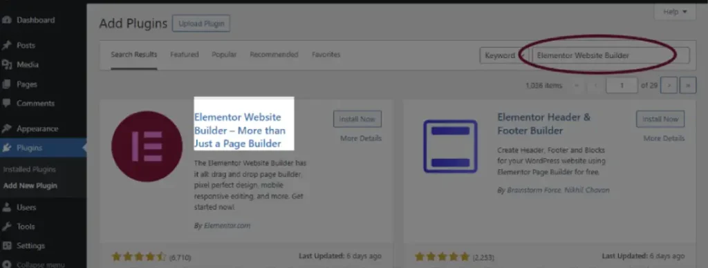
Task: Open Media menu label
Action: coord(28,65)
